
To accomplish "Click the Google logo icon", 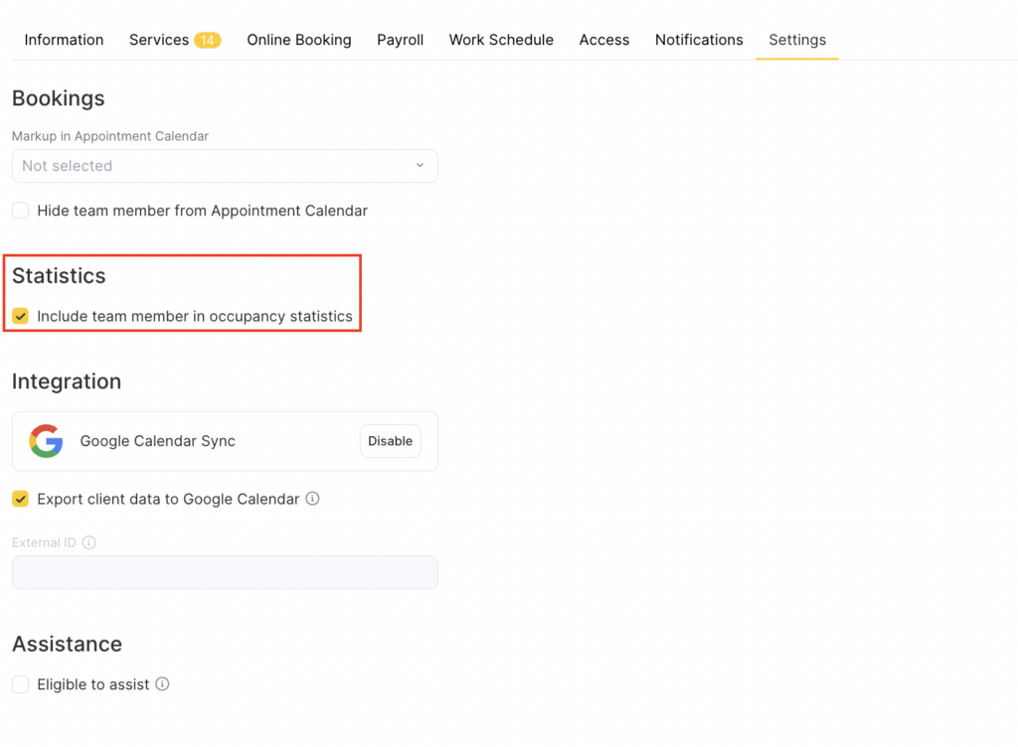I will click(46, 441).
